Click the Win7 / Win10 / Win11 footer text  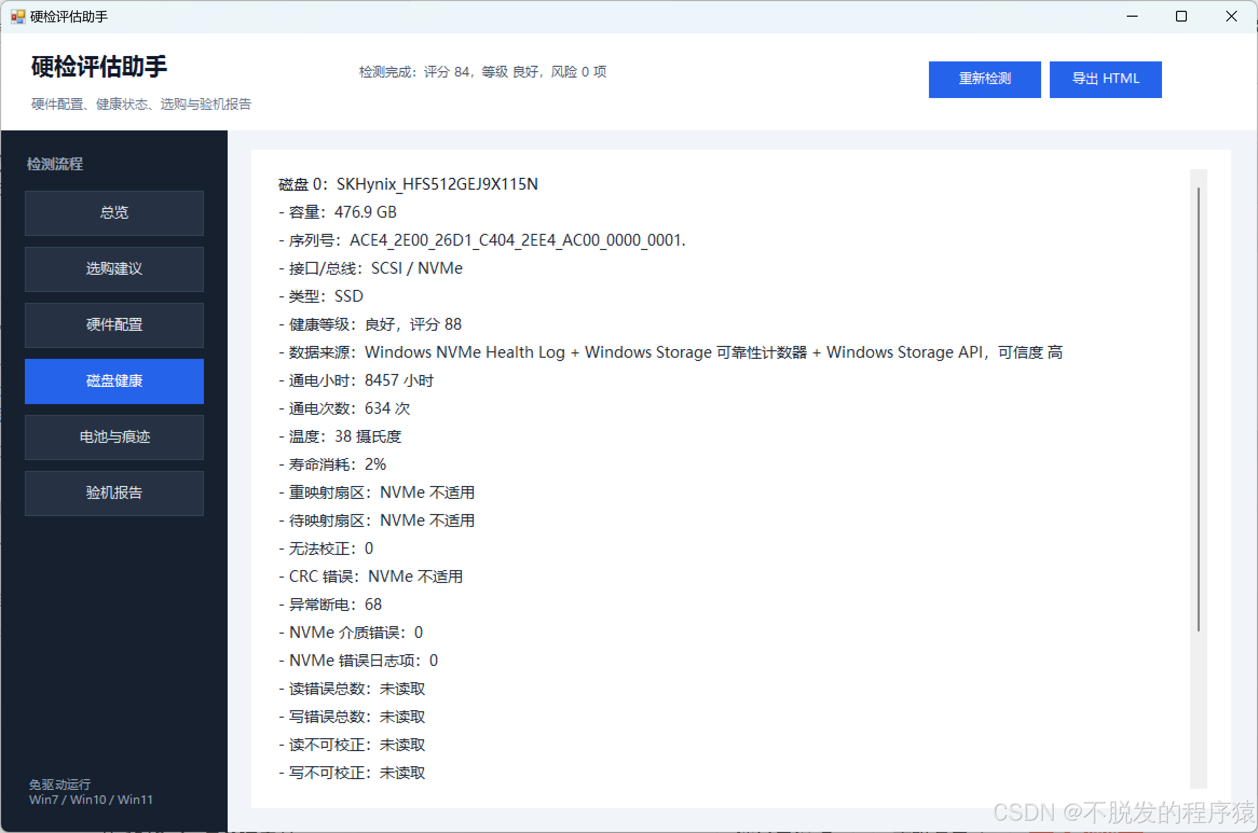click(91, 800)
